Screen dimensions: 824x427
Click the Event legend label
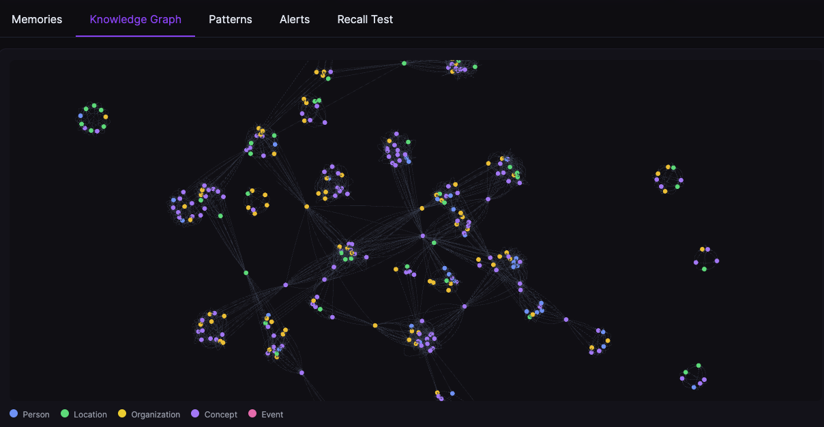272,415
